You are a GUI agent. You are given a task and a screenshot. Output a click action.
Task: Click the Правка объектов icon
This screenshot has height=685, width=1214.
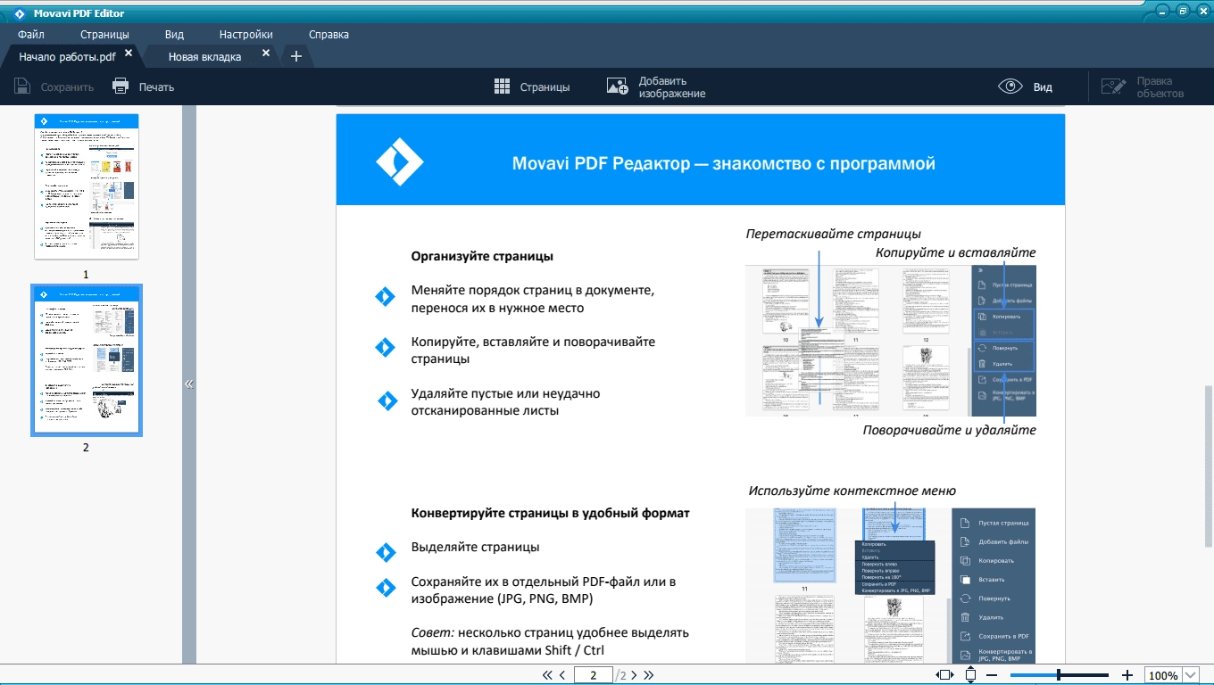1114,87
